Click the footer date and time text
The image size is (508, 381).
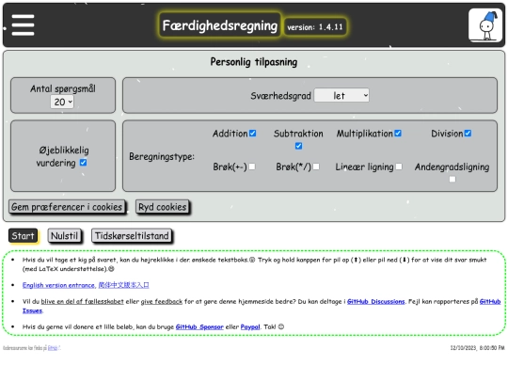pyautogui.click(x=477, y=348)
